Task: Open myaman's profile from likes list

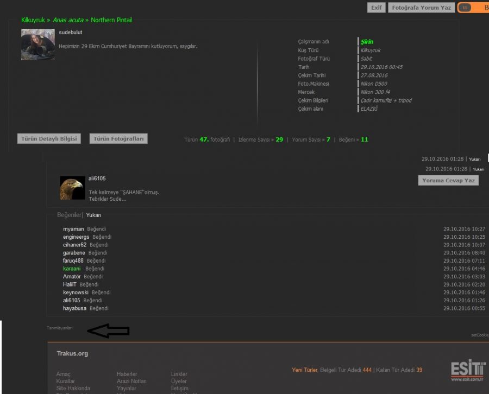Action: [73, 229]
